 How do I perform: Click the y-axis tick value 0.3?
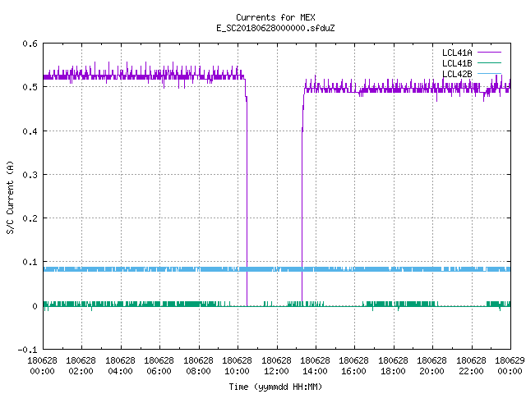30,175
